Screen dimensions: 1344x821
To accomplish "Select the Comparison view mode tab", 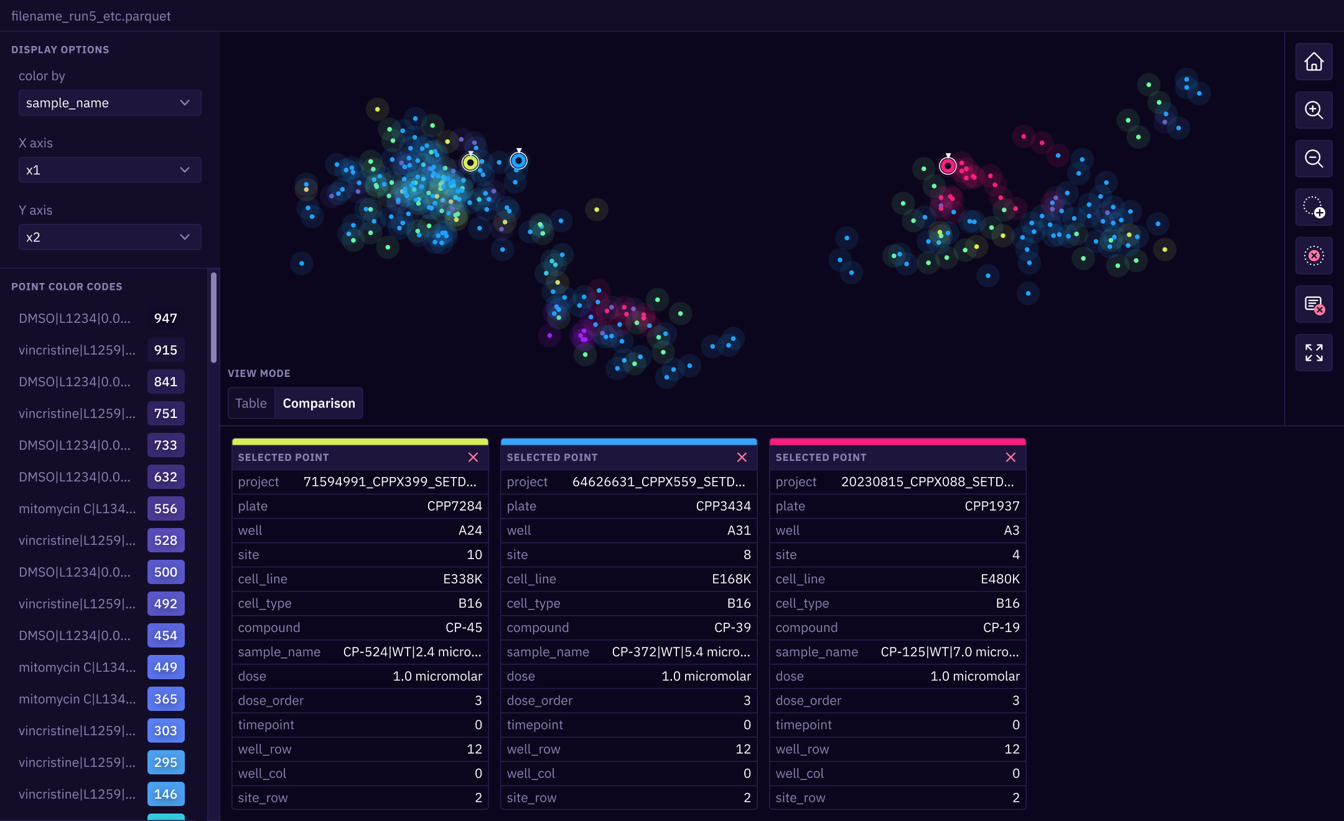I will (319, 403).
